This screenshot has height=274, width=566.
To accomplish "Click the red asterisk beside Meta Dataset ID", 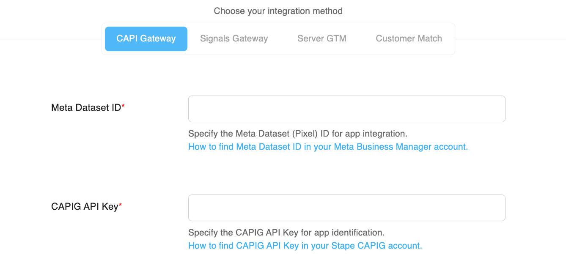I will [x=123, y=107].
